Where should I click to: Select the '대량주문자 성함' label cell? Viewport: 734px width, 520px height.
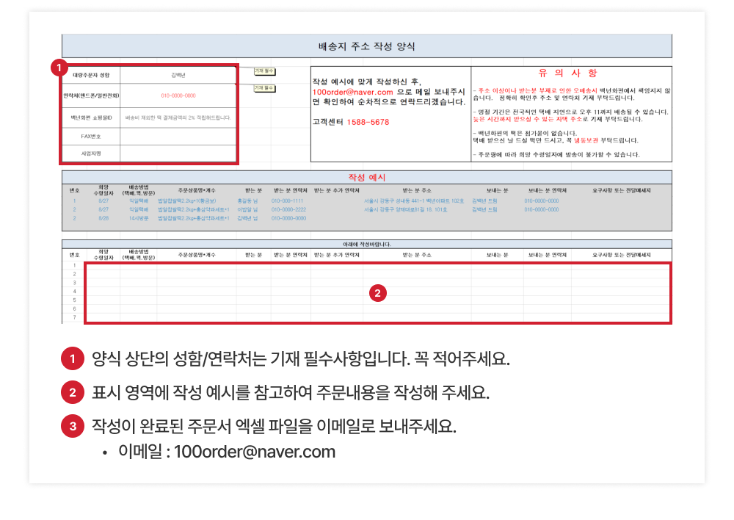point(91,76)
